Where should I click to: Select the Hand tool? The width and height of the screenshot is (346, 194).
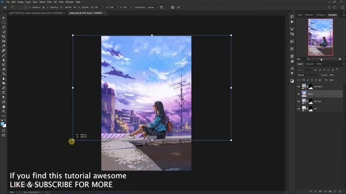coord(4,107)
